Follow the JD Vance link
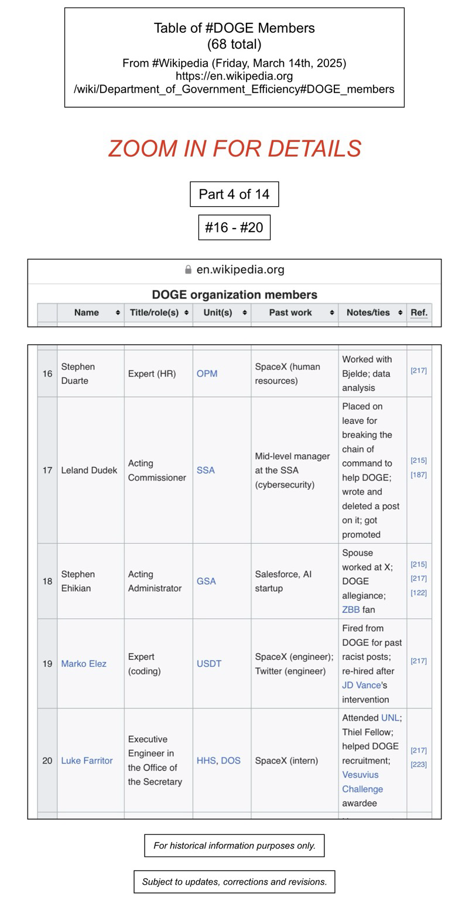 [x=362, y=685]
